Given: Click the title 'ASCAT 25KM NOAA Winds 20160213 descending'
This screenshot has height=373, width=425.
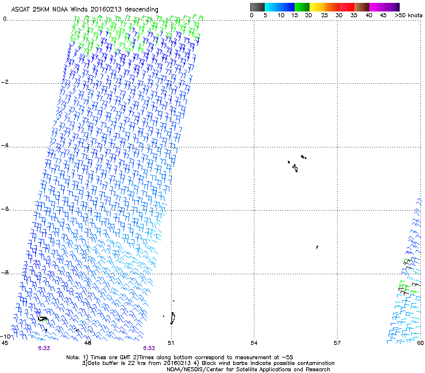Looking at the screenshot, I should [84, 9].
